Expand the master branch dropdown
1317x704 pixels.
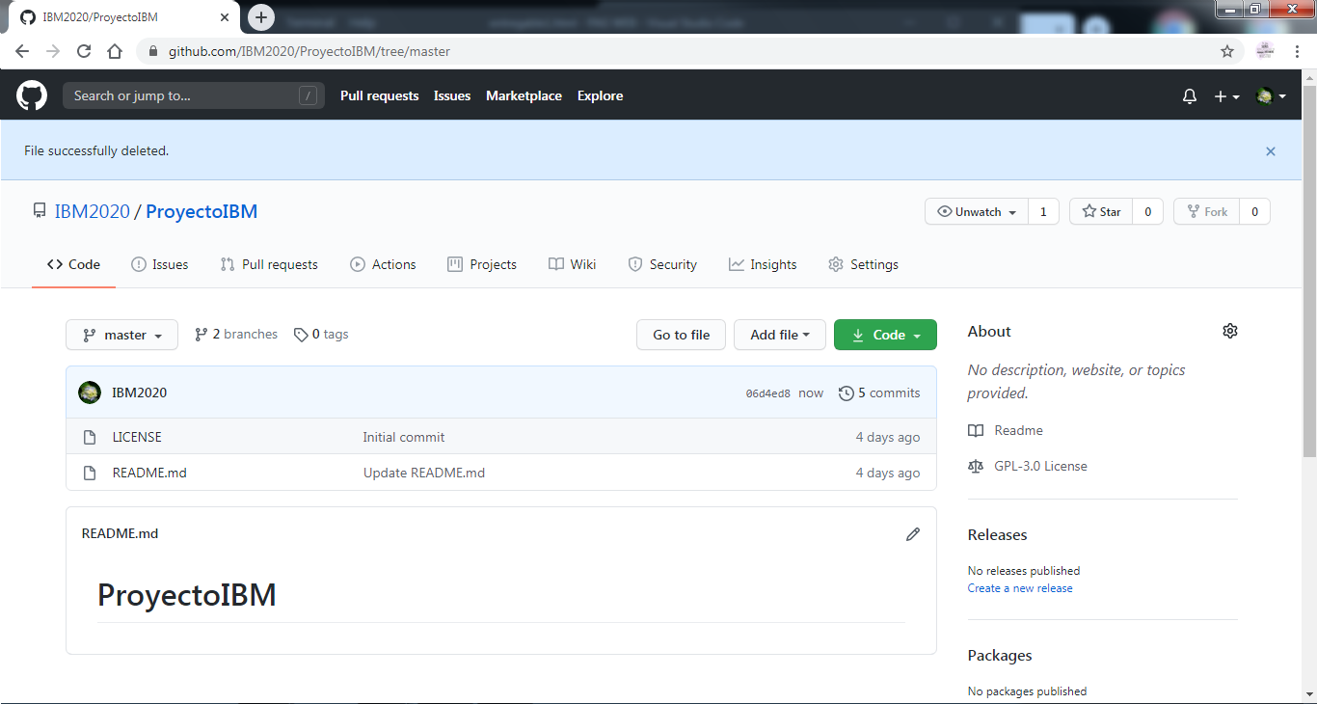(x=121, y=335)
